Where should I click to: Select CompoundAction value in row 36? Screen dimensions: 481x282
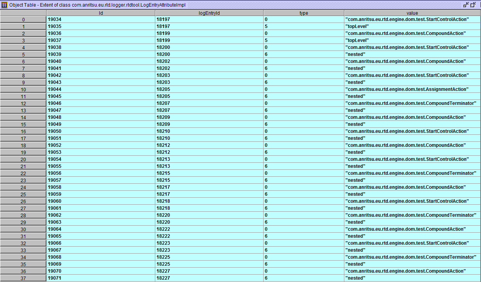[x=412, y=271]
